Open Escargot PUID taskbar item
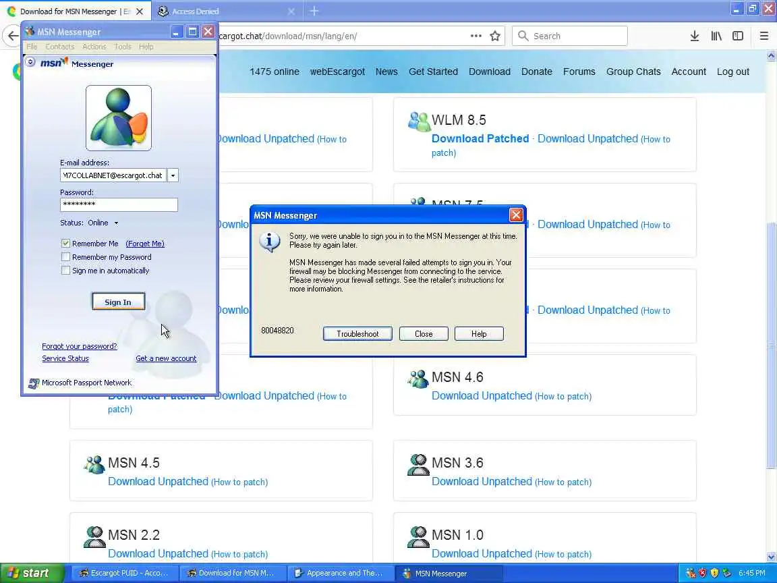Viewport: 777px width, 583px height. pos(125,573)
